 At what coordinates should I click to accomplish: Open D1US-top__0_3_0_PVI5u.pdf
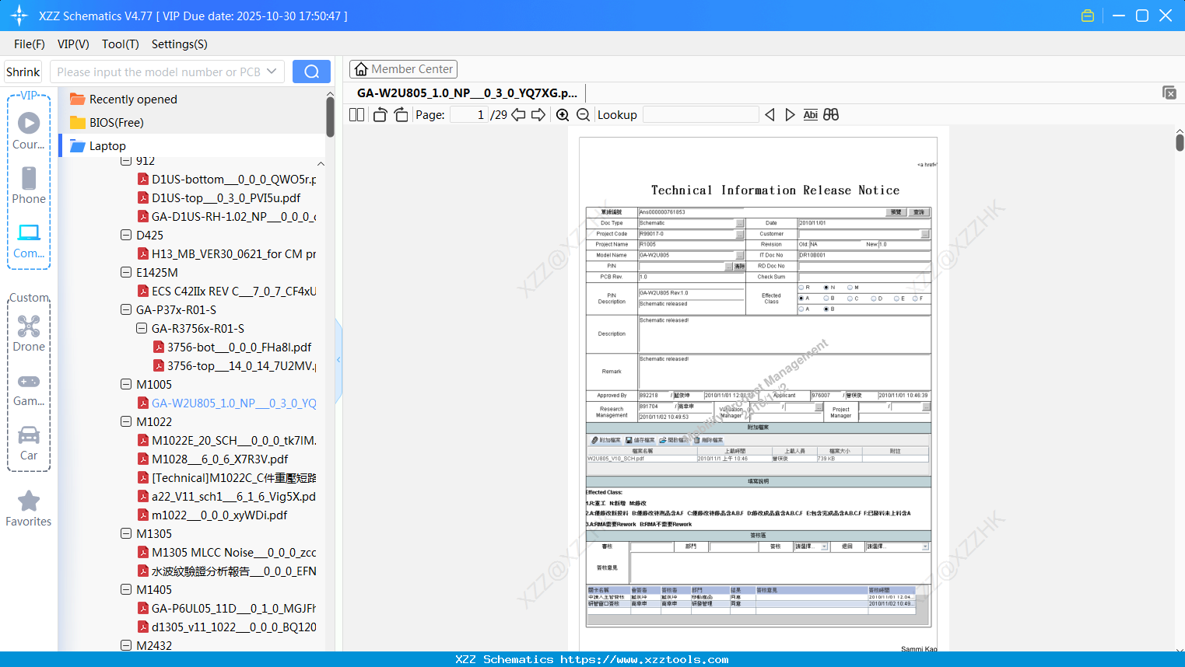point(219,198)
